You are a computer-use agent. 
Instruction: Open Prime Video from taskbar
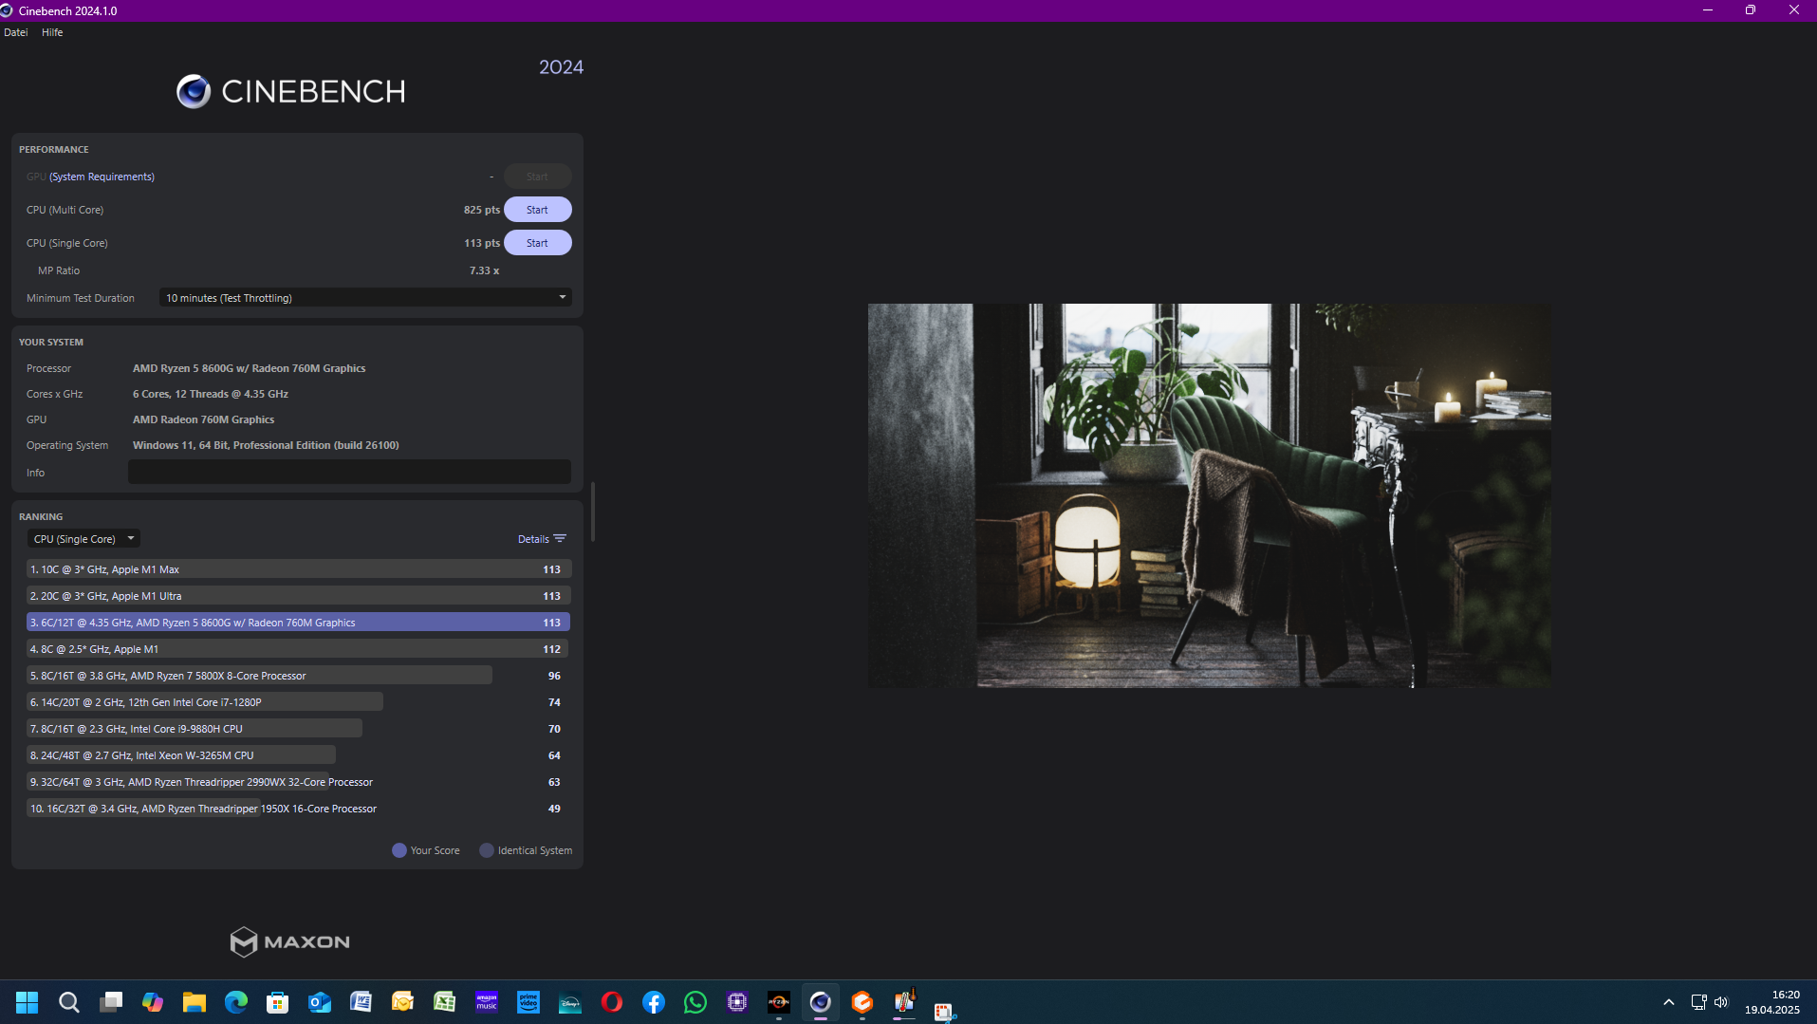coord(528,1002)
